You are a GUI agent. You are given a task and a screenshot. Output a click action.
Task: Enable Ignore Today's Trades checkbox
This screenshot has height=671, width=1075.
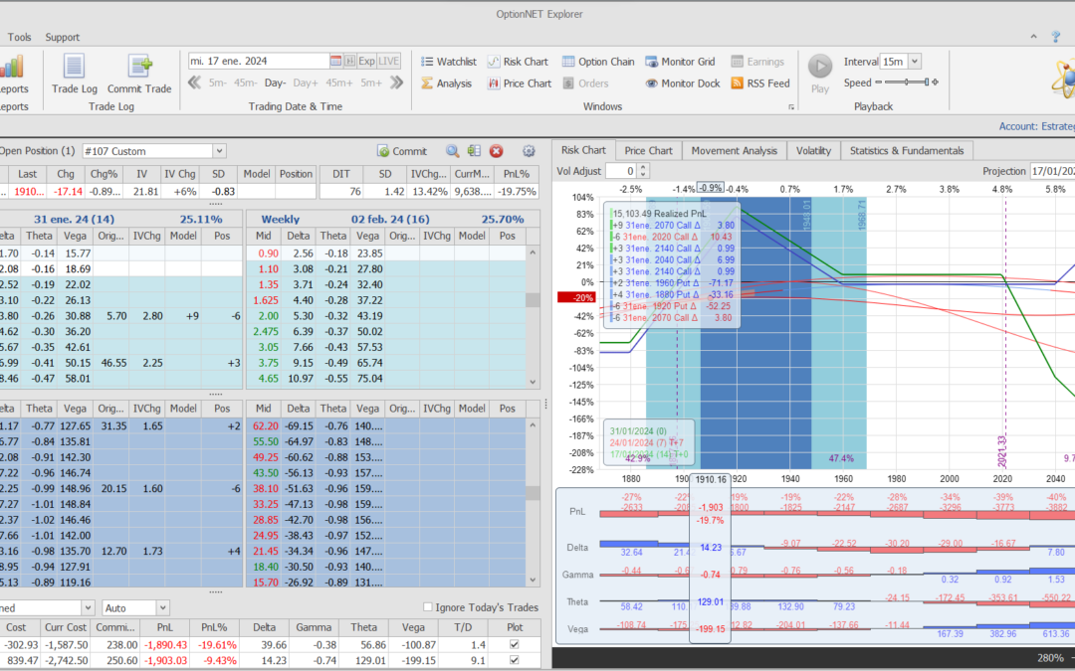(x=428, y=607)
